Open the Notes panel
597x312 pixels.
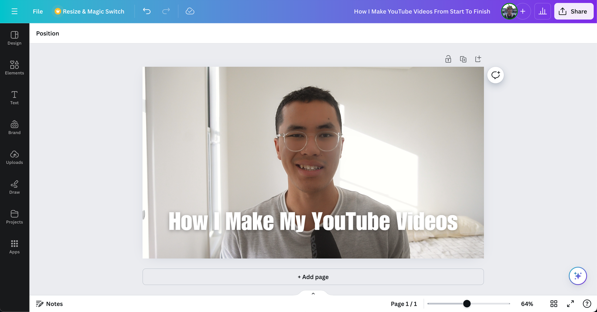[50, 304]
